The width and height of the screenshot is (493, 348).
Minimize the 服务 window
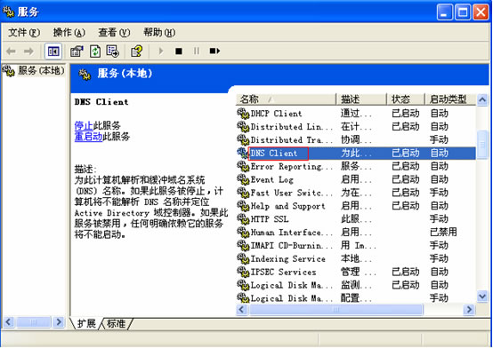tap(445, 12)
